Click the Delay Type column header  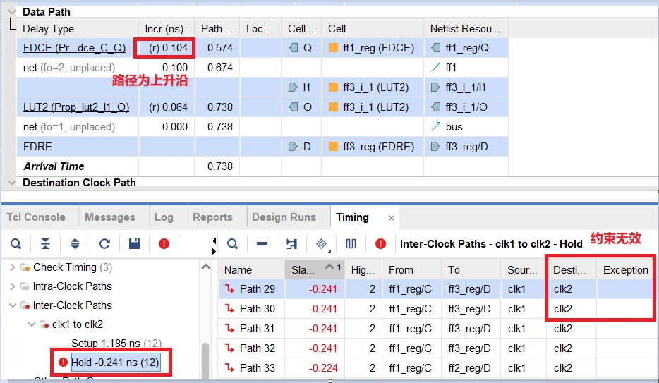click(x=78, y=28)
